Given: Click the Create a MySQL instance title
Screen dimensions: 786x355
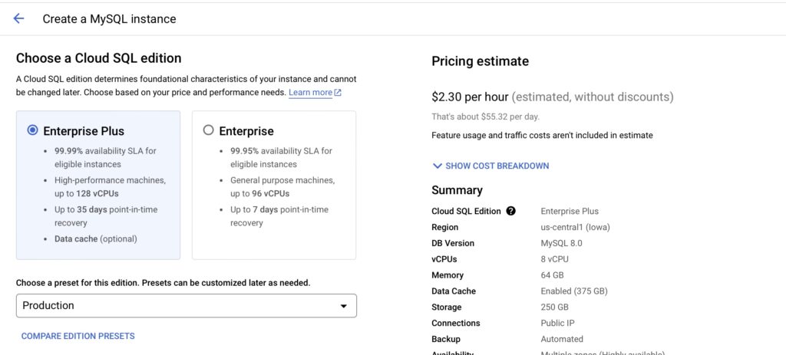Looking at the screenshot, I should pyautogui.click(x=109, y=18).
